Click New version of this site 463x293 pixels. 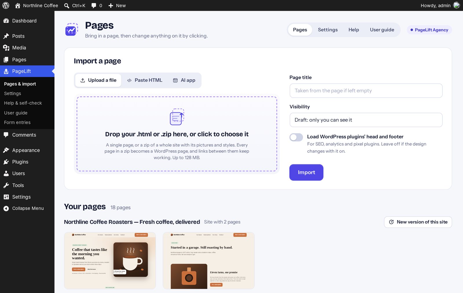click(x=418, y=222)
